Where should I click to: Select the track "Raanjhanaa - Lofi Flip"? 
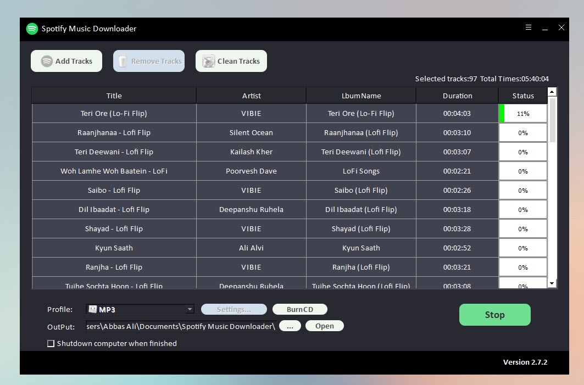tap(114, 132)
